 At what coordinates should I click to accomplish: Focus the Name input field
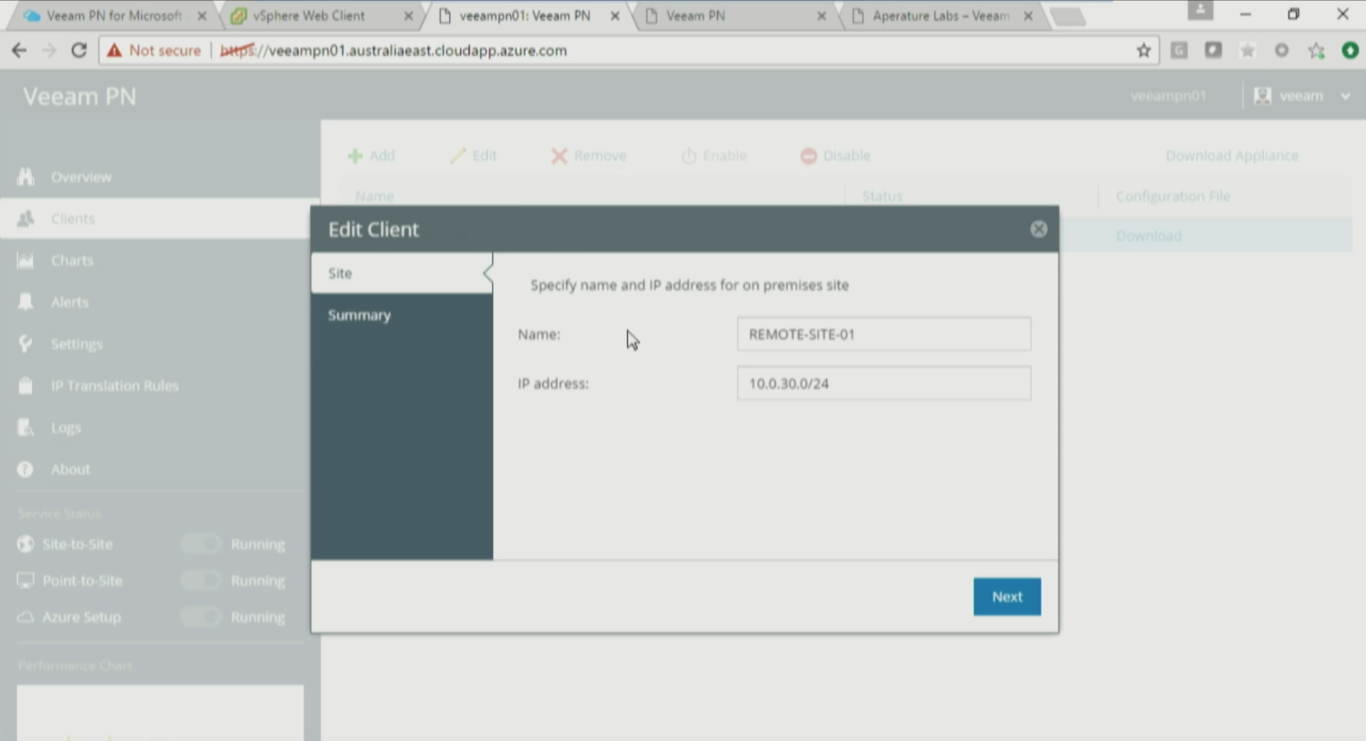883,334
